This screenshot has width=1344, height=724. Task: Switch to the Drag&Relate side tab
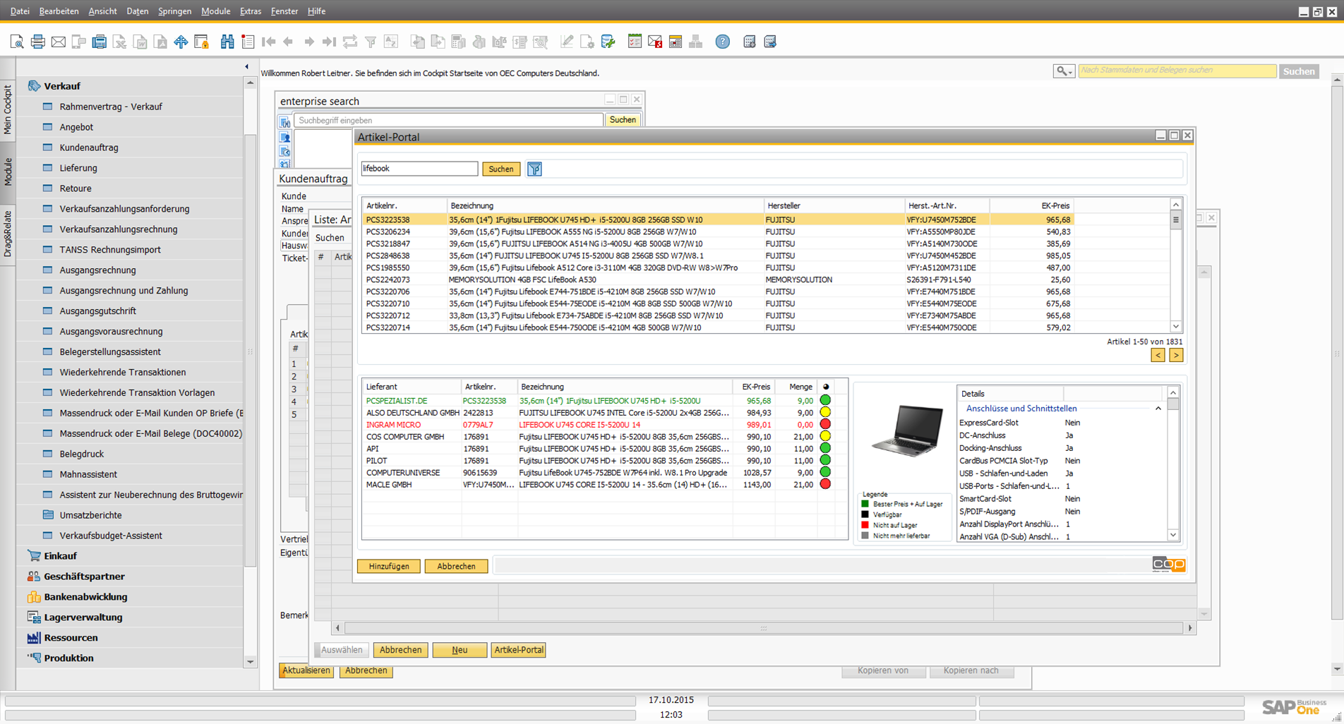pyautogui.click(x=8, y=234)
